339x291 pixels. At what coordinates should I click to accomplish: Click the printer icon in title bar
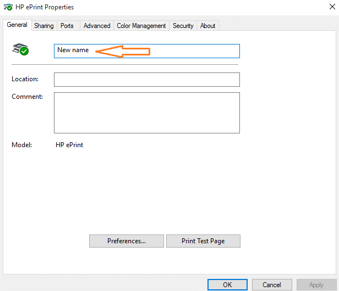tap(8, 7)
